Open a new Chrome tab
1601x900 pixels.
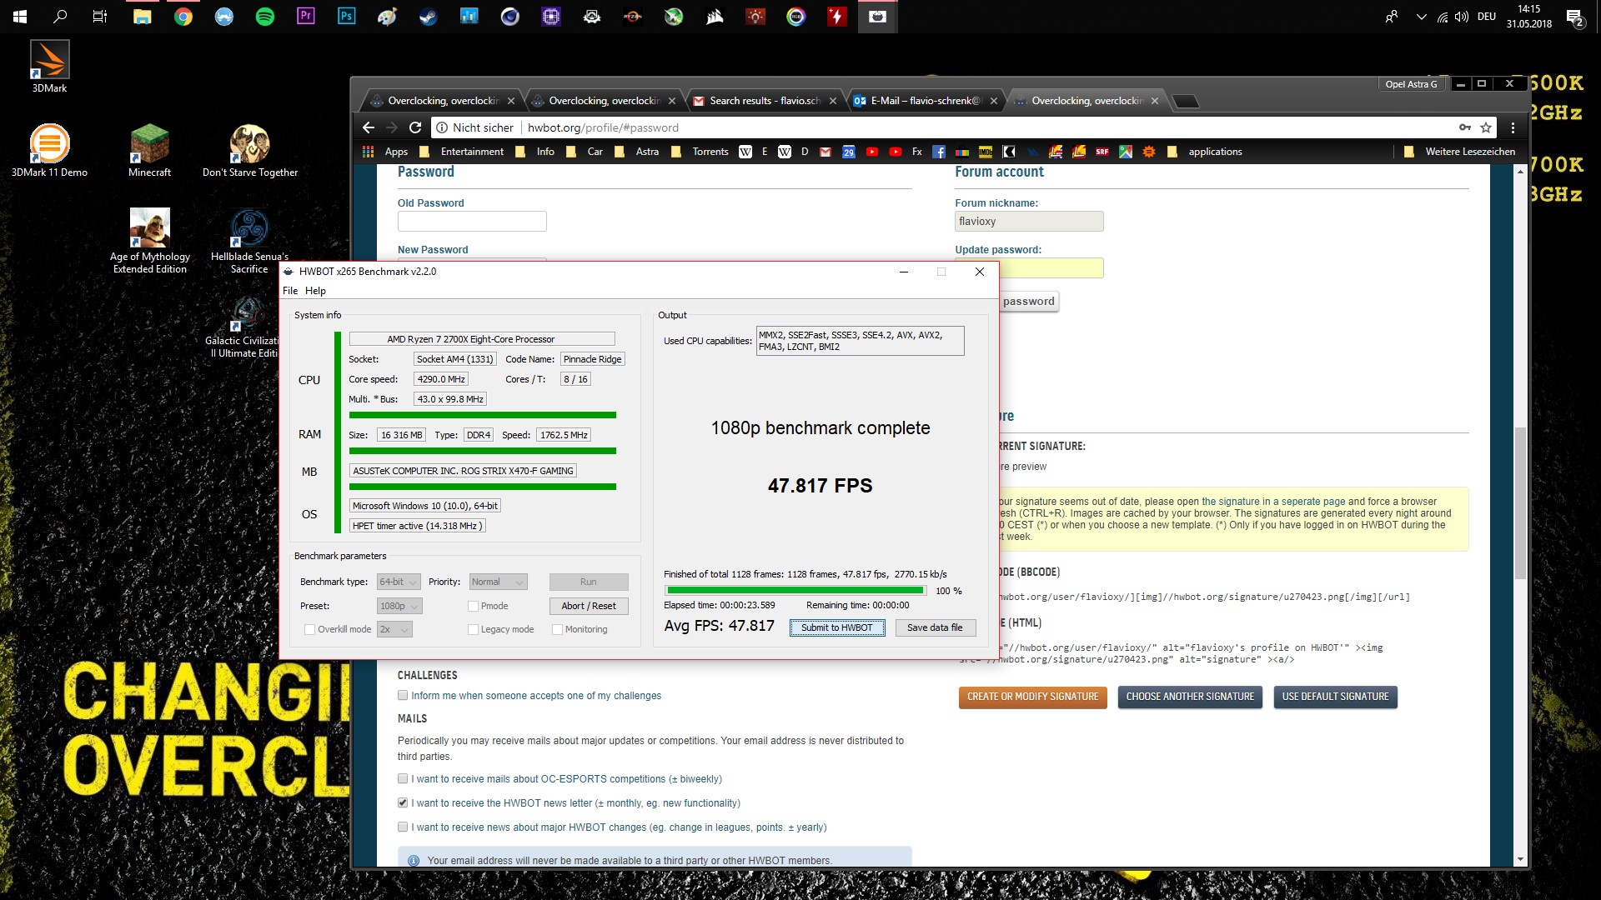(x=1185, y=102)
